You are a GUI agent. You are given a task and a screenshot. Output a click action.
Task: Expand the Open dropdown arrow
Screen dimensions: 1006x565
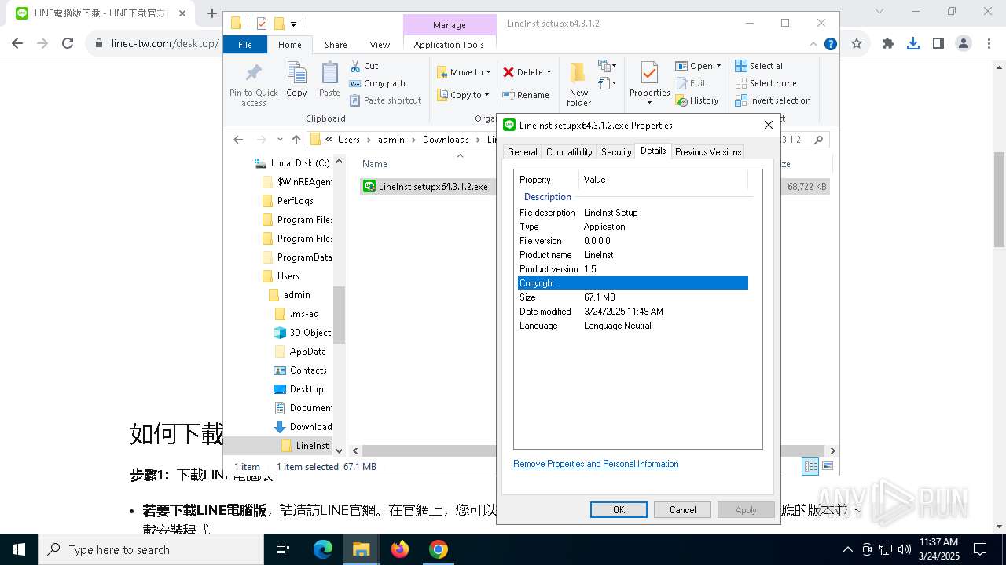(718, 66)
